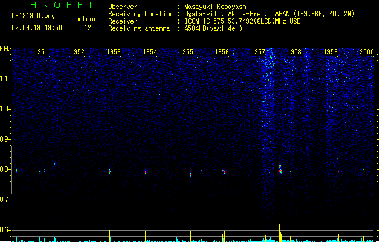Click the 0.8 kHz axis label
The image size is (380, 242).
5,169
